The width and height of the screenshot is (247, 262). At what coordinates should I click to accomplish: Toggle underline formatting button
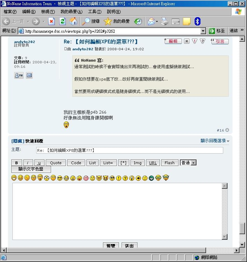[x=39, y=163]
